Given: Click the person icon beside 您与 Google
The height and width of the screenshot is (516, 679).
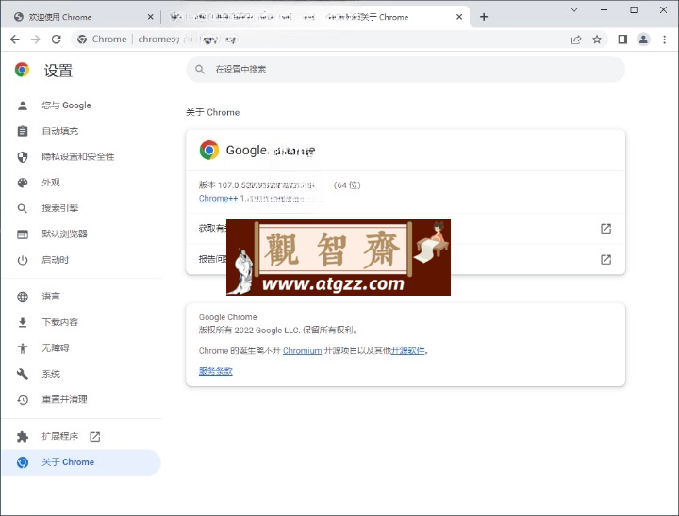Looking at the screenshot, I should coord(23,105).
